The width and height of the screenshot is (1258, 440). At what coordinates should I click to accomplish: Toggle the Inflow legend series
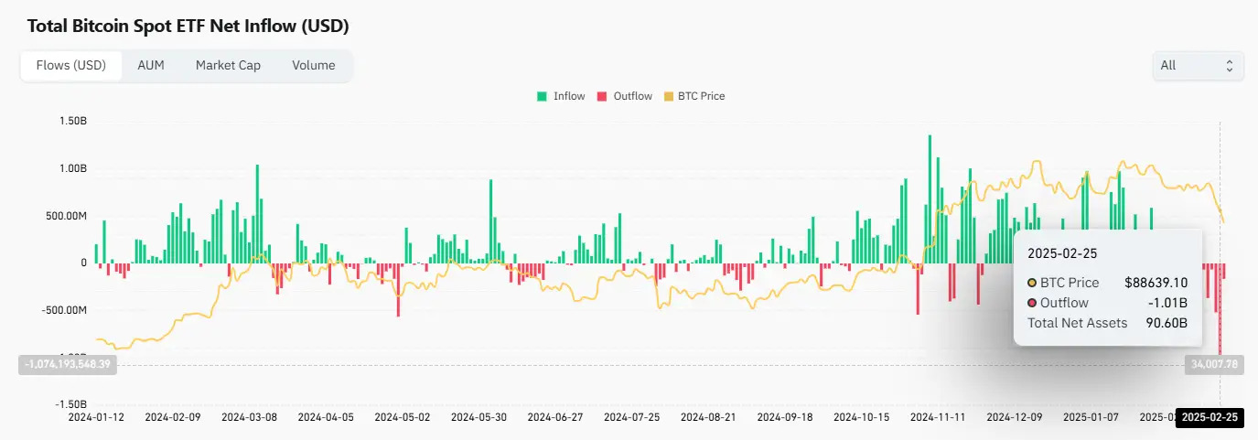pyautogui.click(x=561, y=96)
